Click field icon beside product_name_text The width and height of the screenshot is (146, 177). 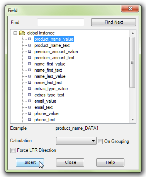30,45
